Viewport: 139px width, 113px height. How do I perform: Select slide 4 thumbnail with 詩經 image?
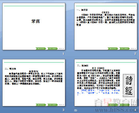coord(106,83)
